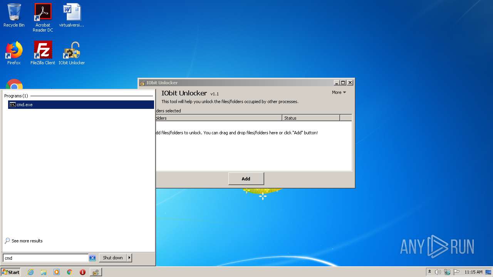The height and width of the screenshot is (277, 493).
Task: Open the Recycle Bin desktop icon
Action: point(14,15)
